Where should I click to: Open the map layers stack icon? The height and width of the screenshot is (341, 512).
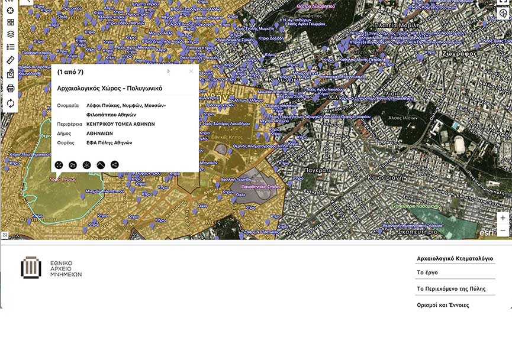coord(11,34)
